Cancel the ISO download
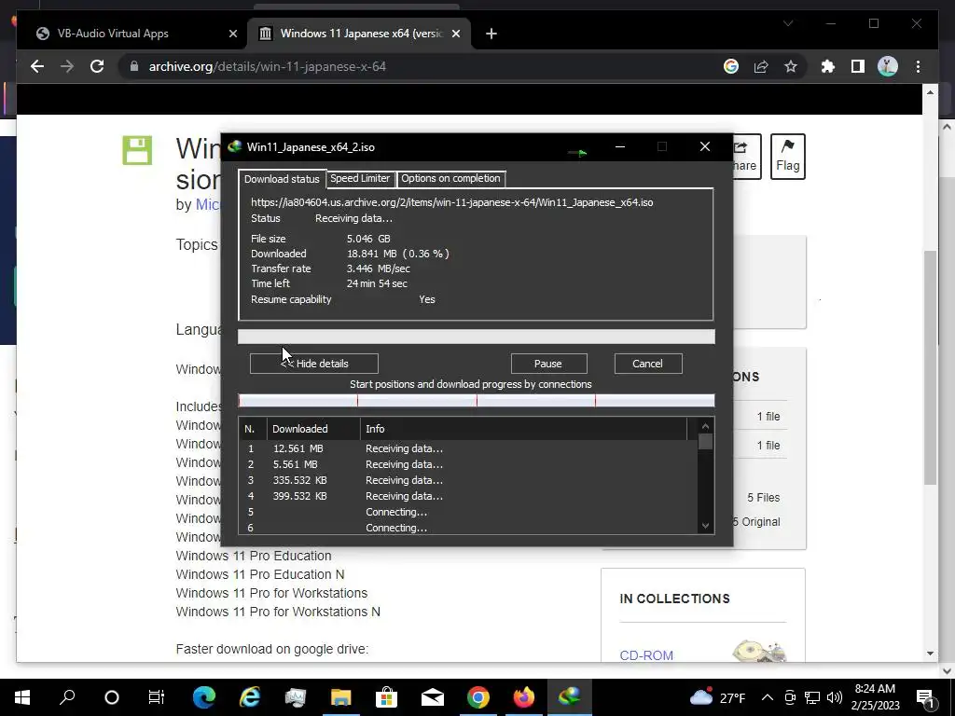 pos(648,364)
